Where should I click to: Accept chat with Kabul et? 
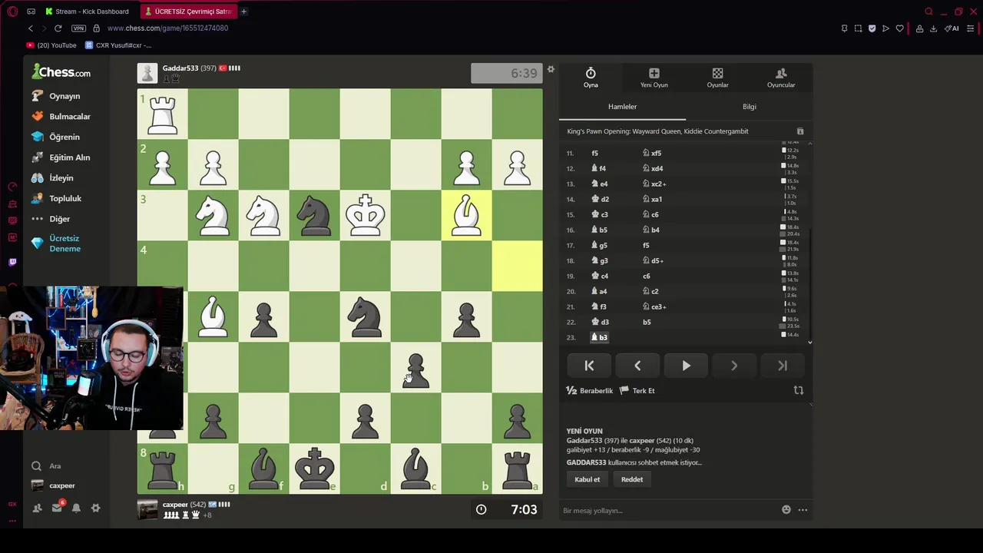(x=587, y=479)
